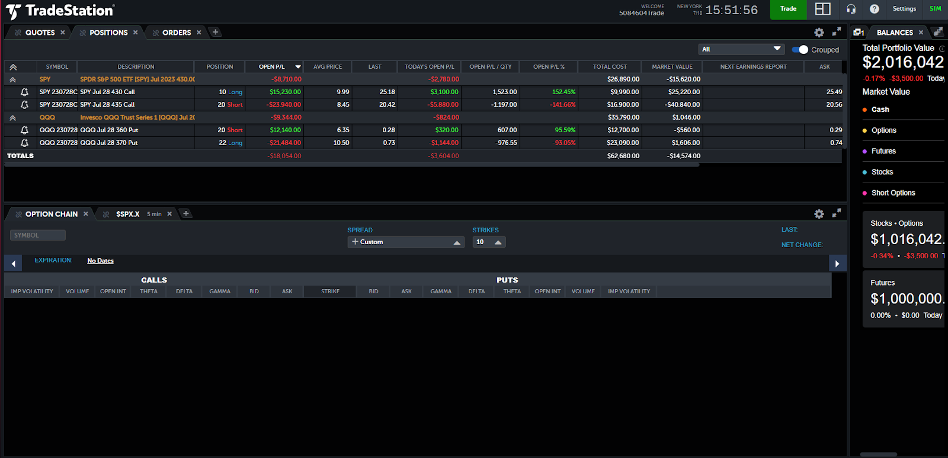The image size is (948, 458).
Task: Click the balances panel window-stack icon
Action: [x=859, y=33]
